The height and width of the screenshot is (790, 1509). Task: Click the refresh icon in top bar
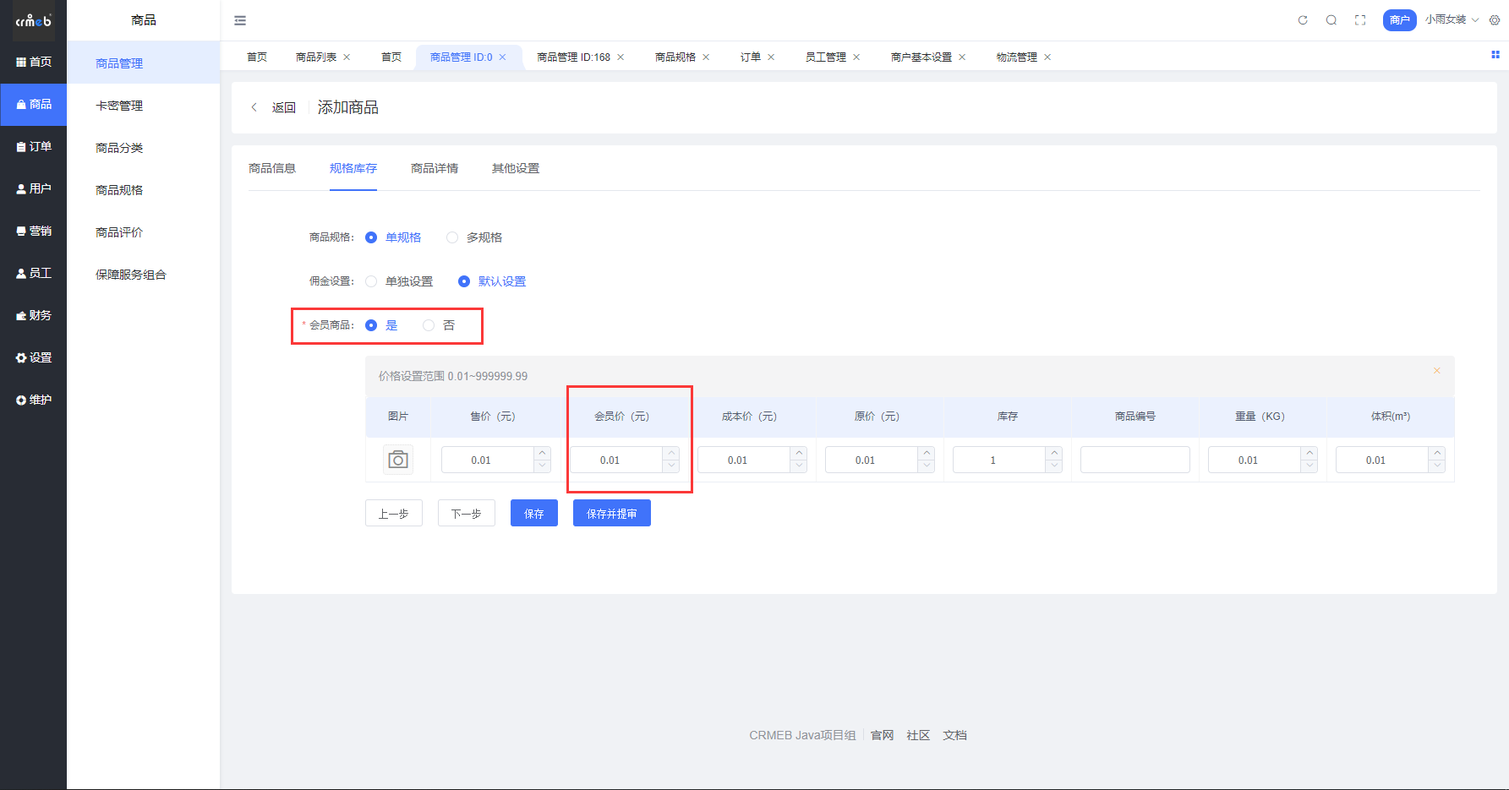tap(1303, 20)
